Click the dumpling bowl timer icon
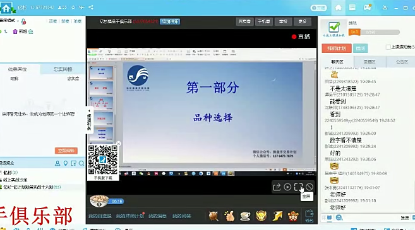This screenshot has height=230, width=415. (x=99, y=201)
